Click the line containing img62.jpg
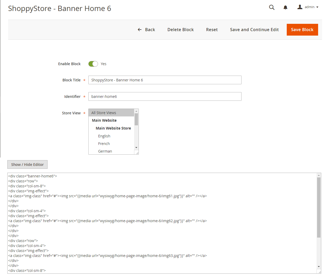Screen dimensions: 327x275 click(107, 221)
